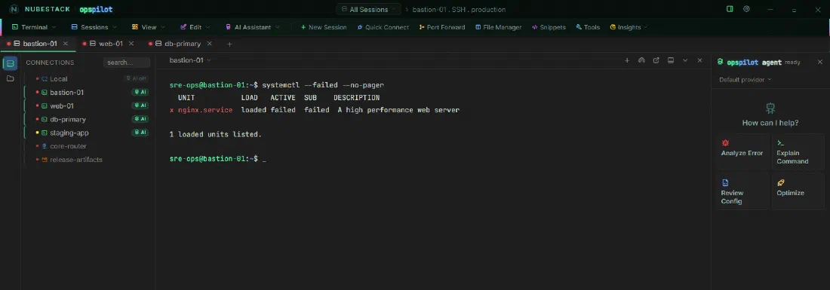Open the View menu dropdown

[x=148, y=27]
